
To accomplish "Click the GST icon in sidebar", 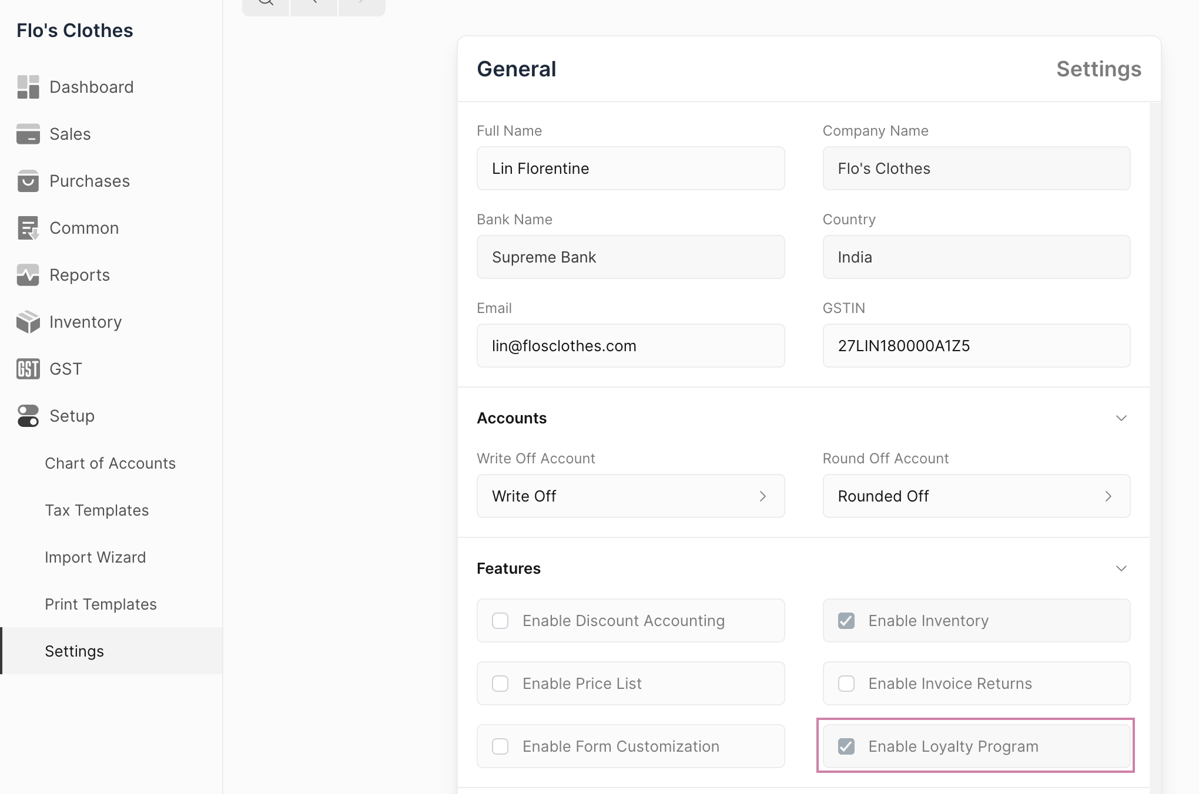I will coord(28,369).
